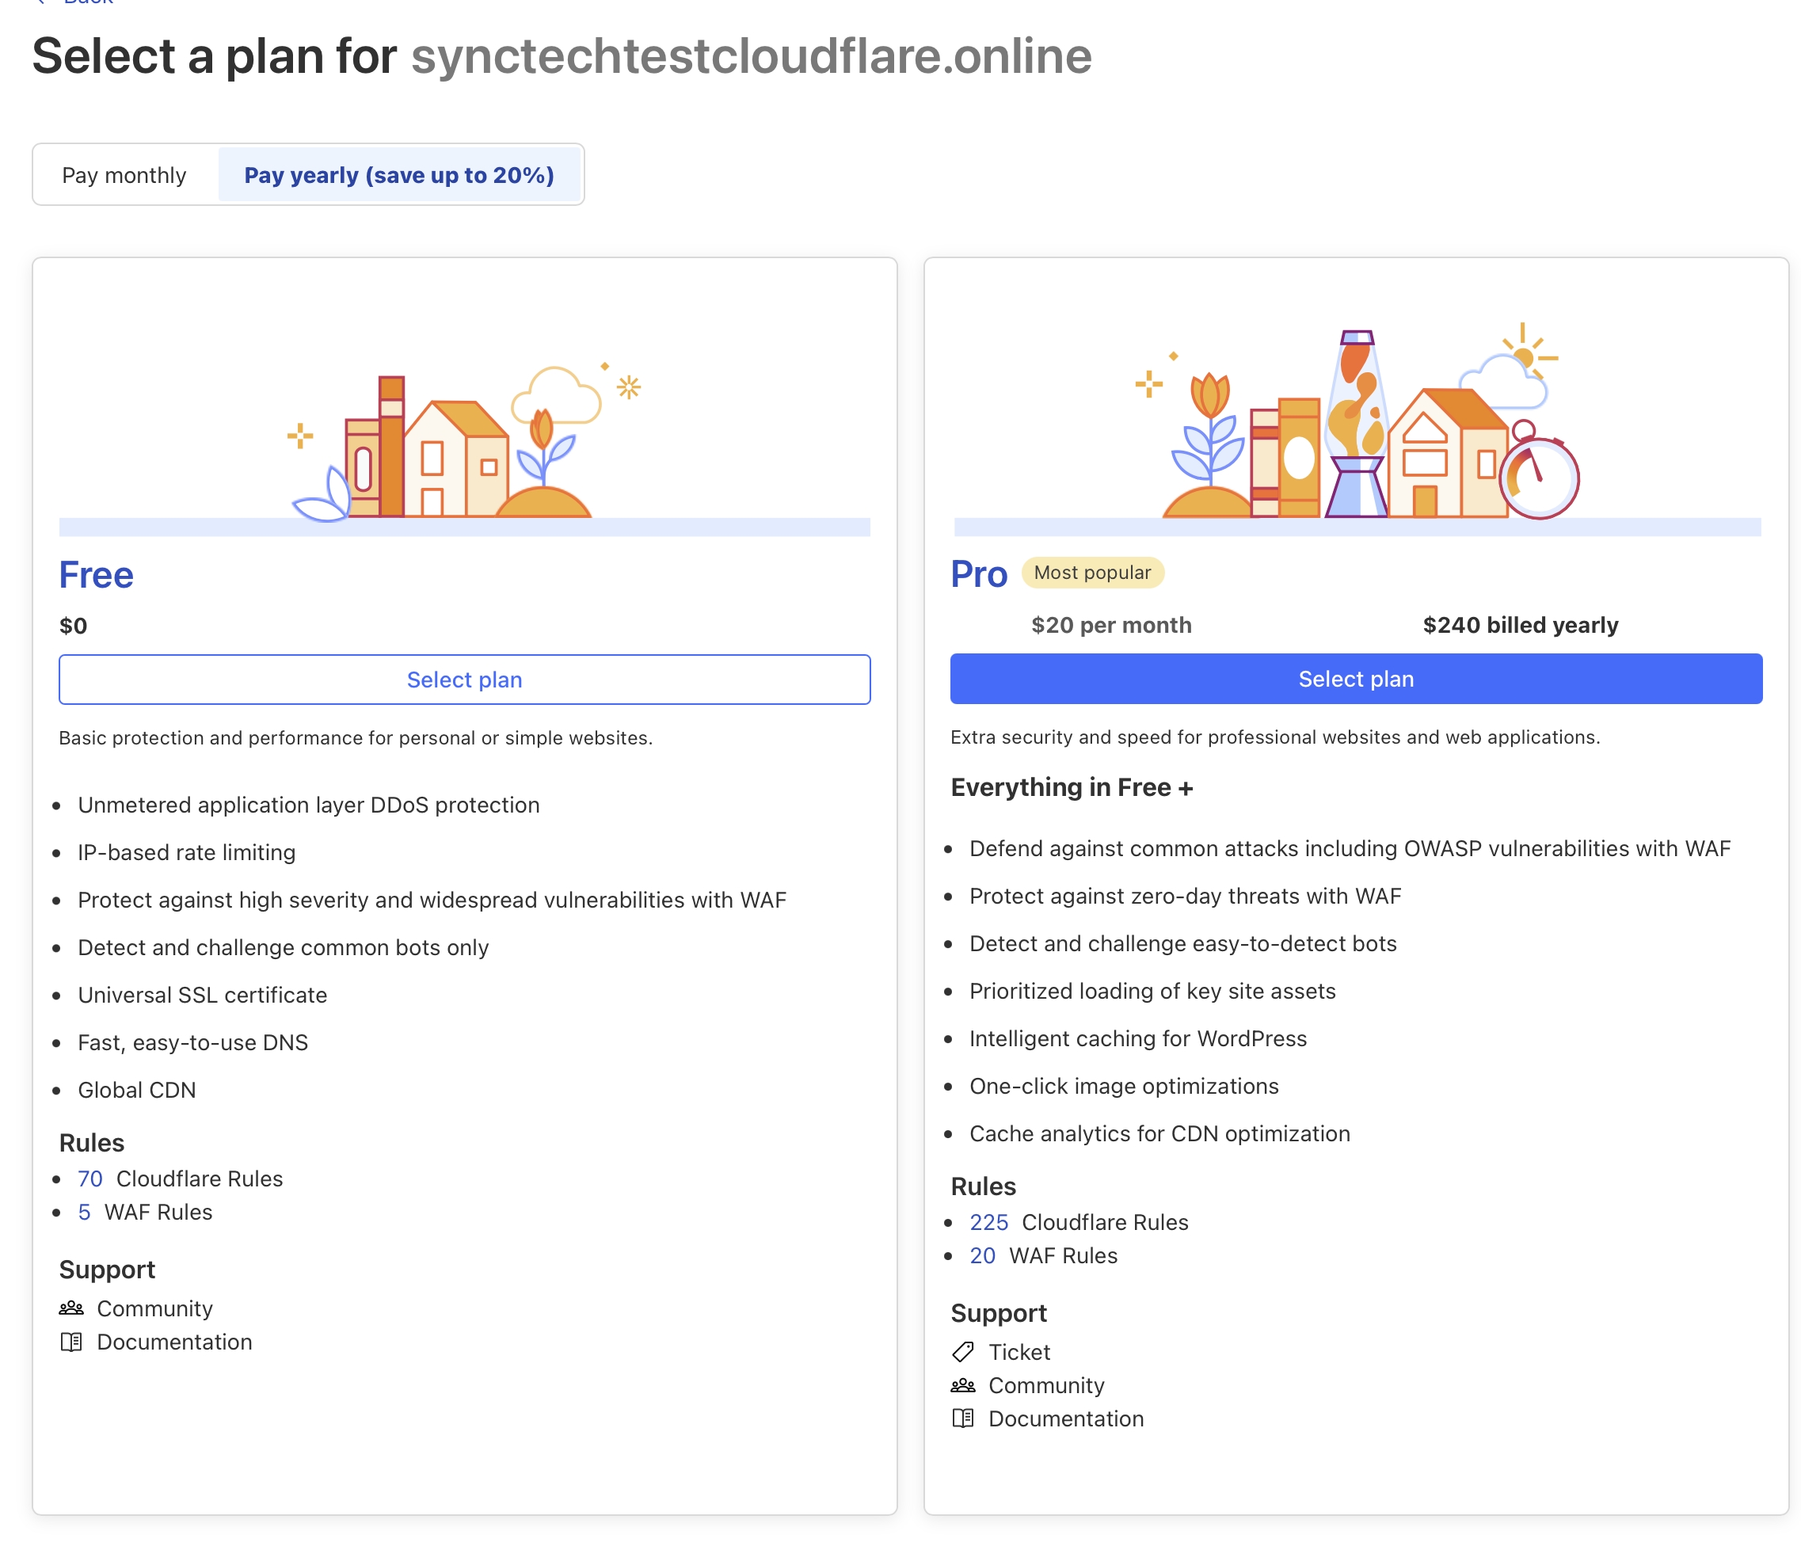Click Unmetered application layer DDoS protection
The width and height of the screenshot is (1801, 1565).
[x=308, y=805]
